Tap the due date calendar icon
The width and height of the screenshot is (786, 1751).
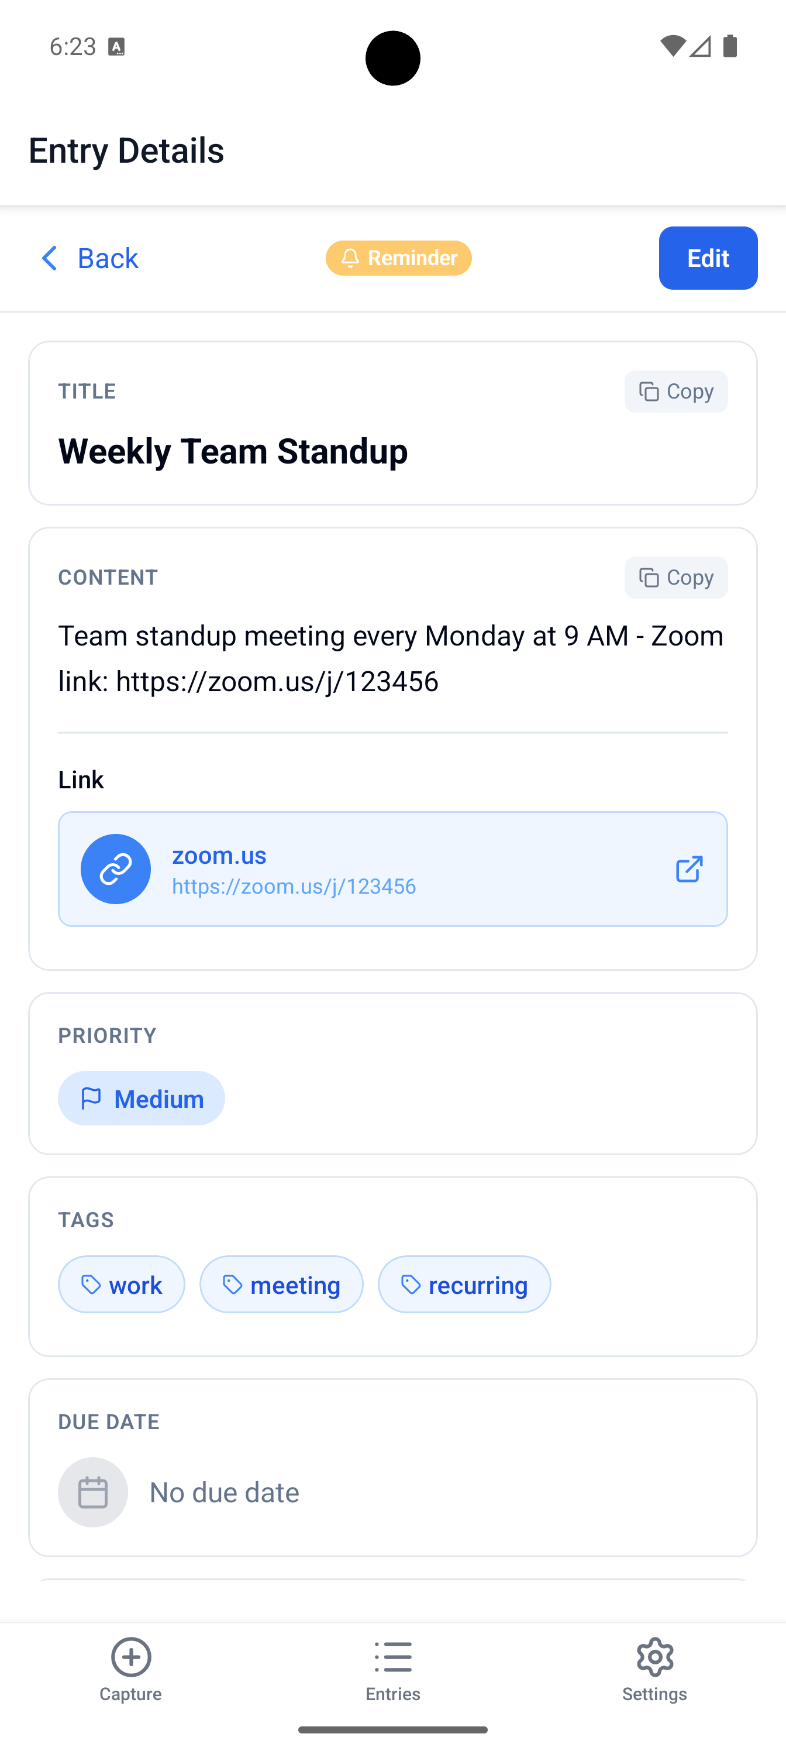[x=93, y=1493]
